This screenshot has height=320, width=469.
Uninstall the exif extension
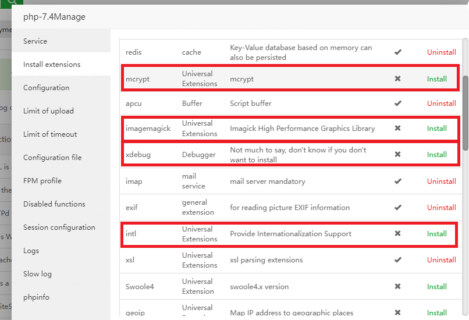pos(442,207)
